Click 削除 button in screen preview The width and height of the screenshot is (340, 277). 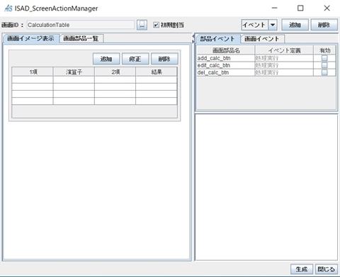164,59
